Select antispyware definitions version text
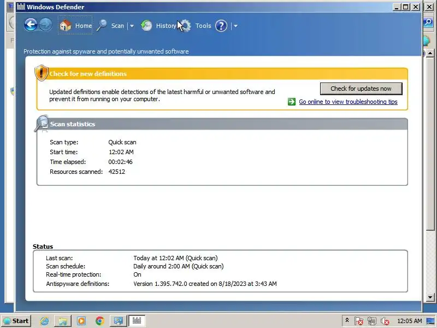This screenshot has height=328, width=437. click(x=205, y=284)
